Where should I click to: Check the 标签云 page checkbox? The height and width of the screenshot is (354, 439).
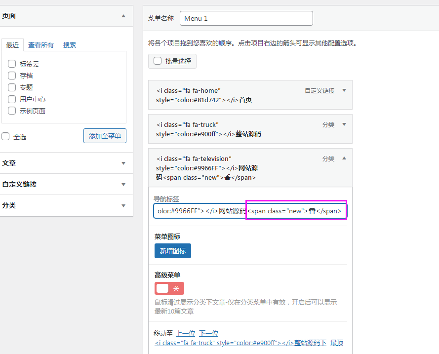pyautogui.click(x=12, y=64)
